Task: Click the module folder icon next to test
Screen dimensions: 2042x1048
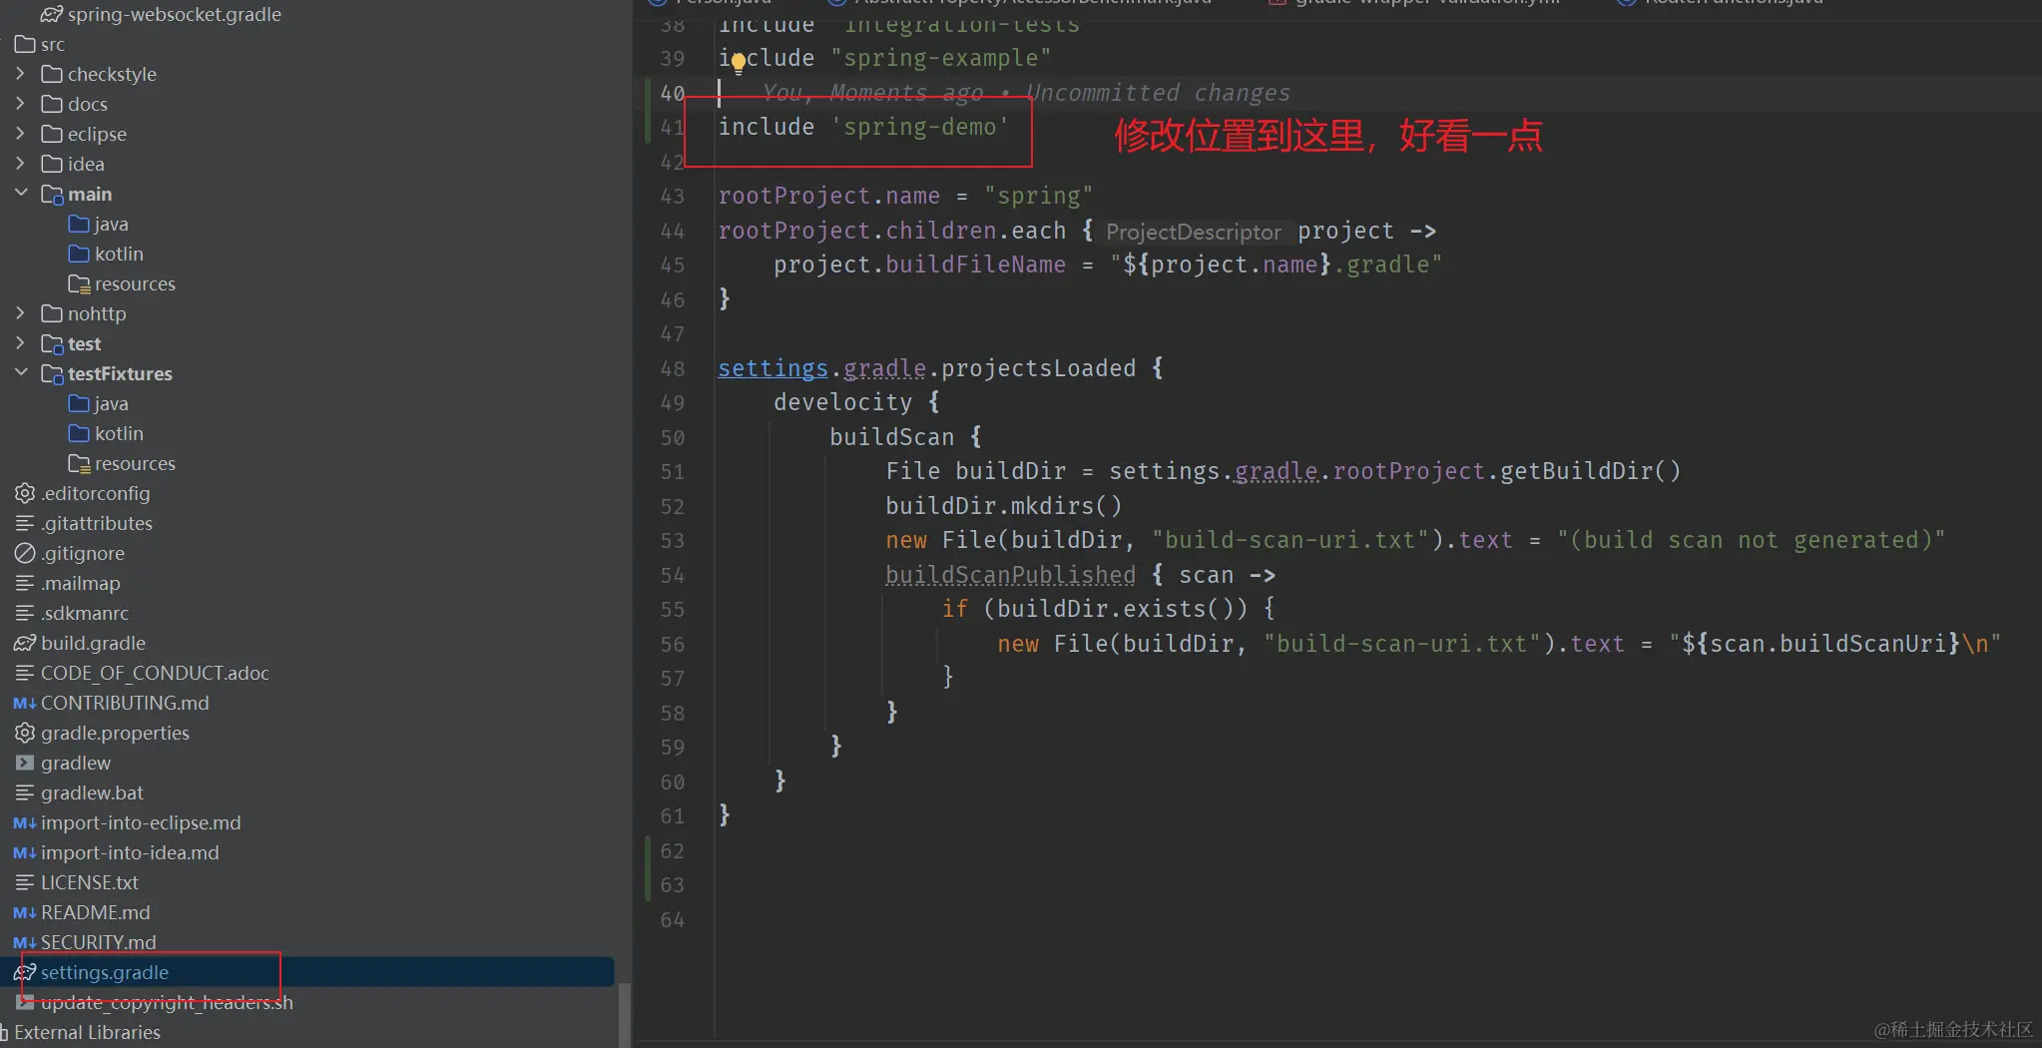Action: pos(52,343)
